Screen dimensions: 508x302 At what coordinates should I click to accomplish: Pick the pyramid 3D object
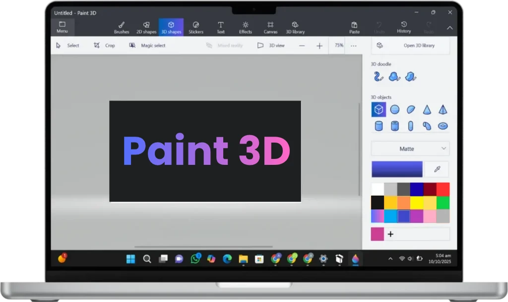pyautogui.click(x=443, y=109)
